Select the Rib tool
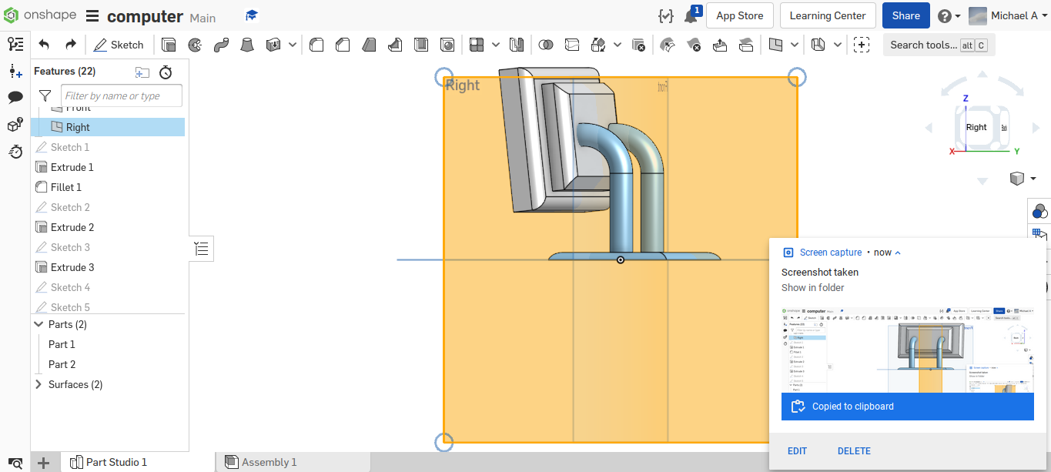Viewport: 1051px width, 472px height. point(395,45)
